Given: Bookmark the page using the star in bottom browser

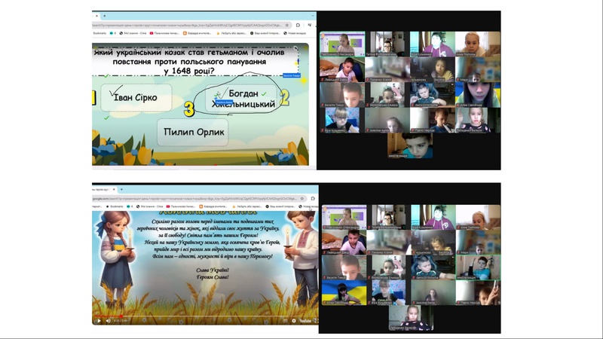Looking at the screenshot, I should pos(302,199).
